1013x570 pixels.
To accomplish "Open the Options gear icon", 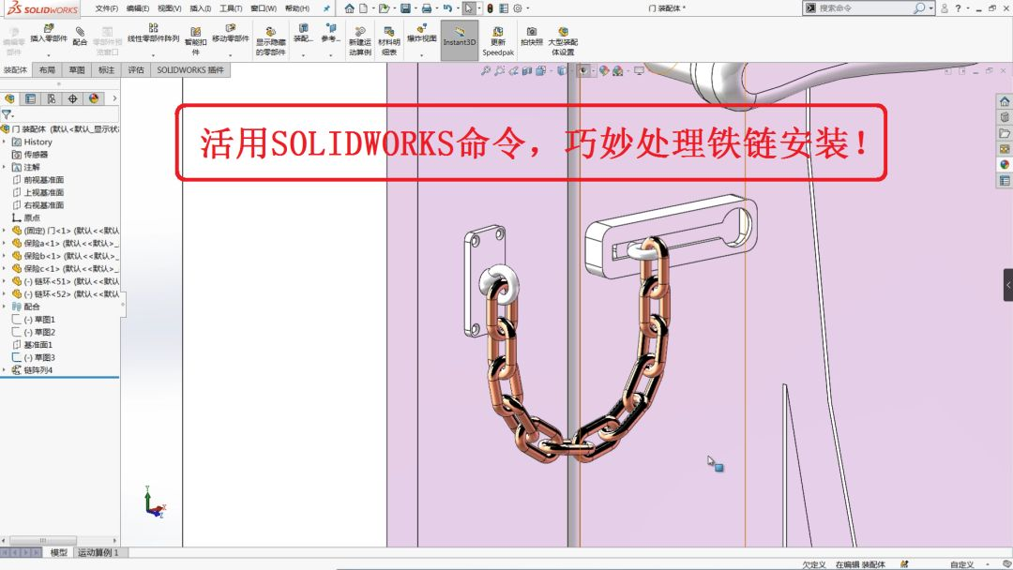I will pos(518,8).
